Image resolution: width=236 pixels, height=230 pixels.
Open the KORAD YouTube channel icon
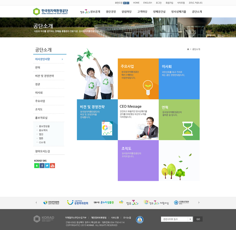pyautogui.click(x=52, y=165)
